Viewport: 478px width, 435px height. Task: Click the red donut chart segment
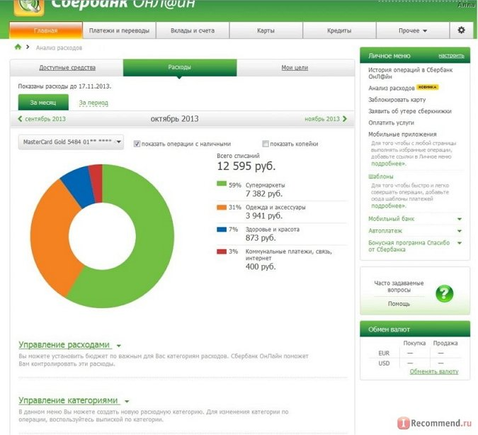(x=97, y=183)
